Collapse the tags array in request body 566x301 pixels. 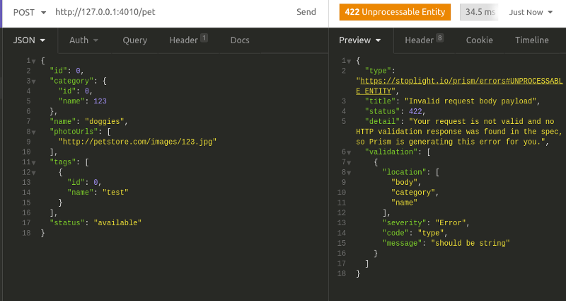(34, 162)
